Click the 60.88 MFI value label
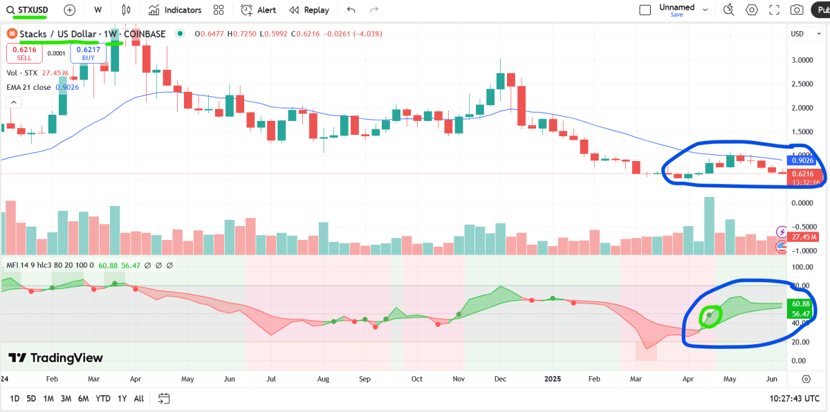The image size is (830, 412). coord(801,304)
